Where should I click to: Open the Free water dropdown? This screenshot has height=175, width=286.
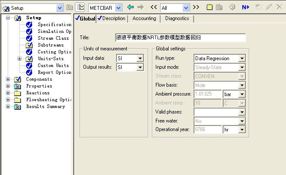[242, 121]
